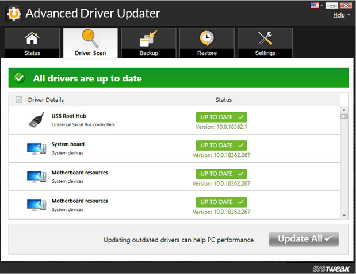Screen dimensions: 356x274
Task: Click UP TO DATE button for USB Root Hub
Action: click(x=221, y=117)
